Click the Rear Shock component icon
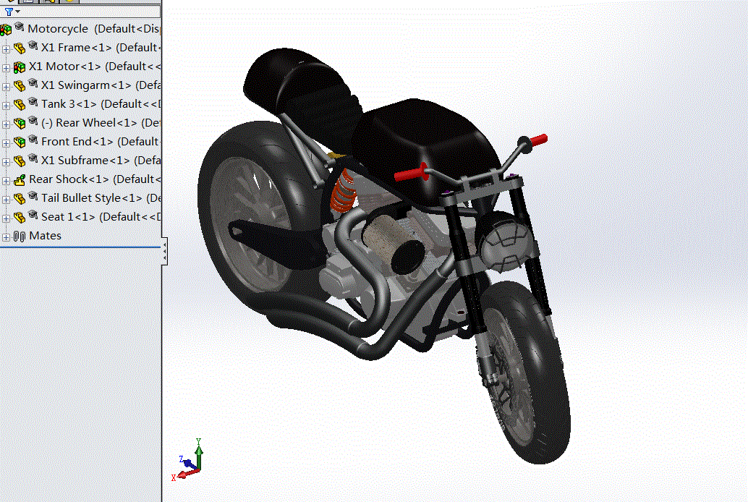748x502 pixels. pyautogui.click(x=19, y=180)
